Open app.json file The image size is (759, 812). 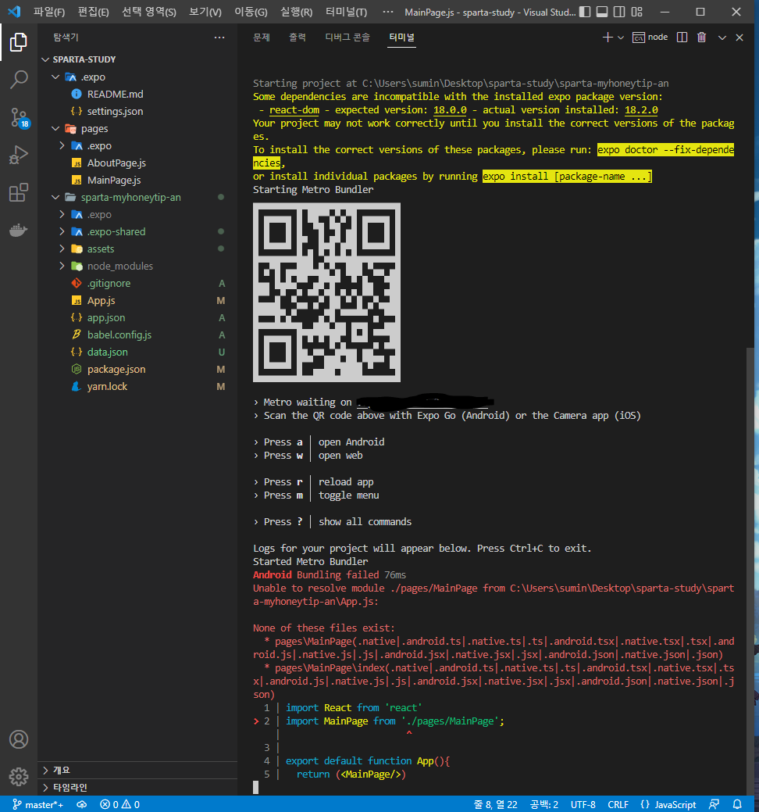137,317
